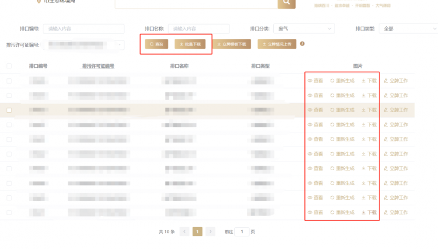Open the 排口类型 dropdown showing 全部
The width and height of the screenshot is (438, 249).
tap(405, 28)
